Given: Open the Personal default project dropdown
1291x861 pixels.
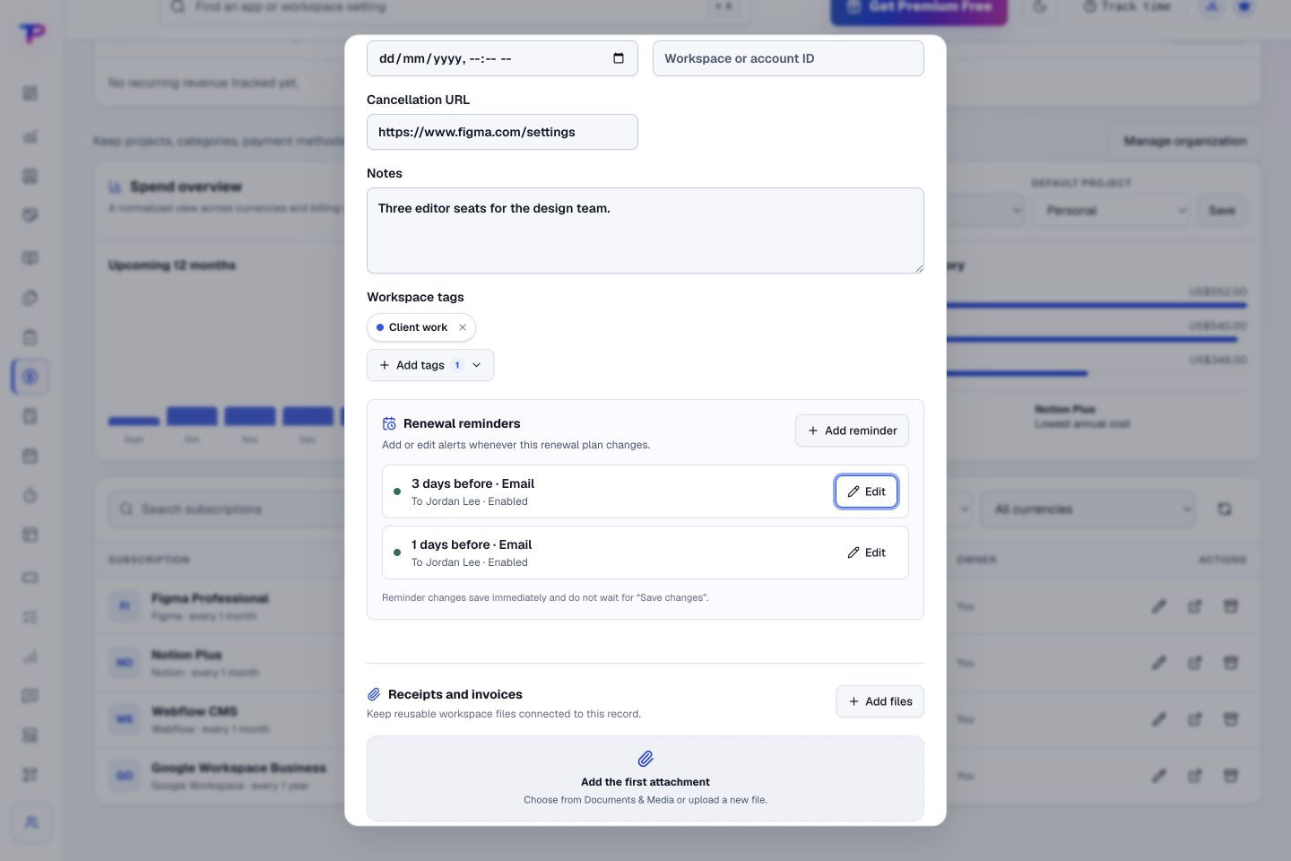Looking at the screenshot, I should 1110,210.
